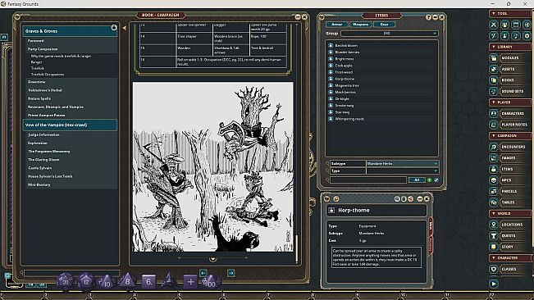Click the calendar tool icon
534x300 pixels.
tap(516, 25)
